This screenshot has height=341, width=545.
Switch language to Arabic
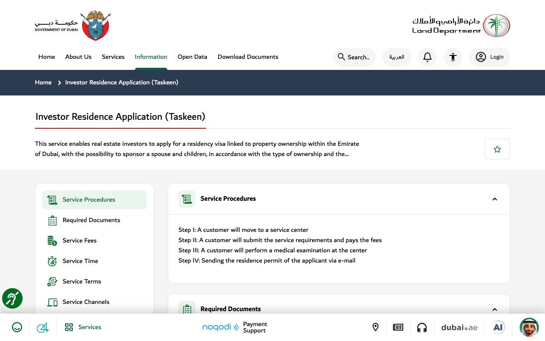coord(397,57)
